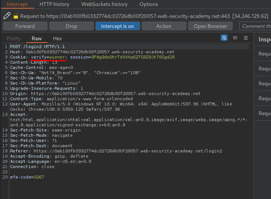Open the hamburger editor menu icon
Viewport: 271px width, 199px height.
[x=246, y=38]
